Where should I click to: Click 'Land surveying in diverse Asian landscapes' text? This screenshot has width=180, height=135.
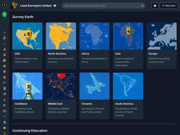coord(125,62)
